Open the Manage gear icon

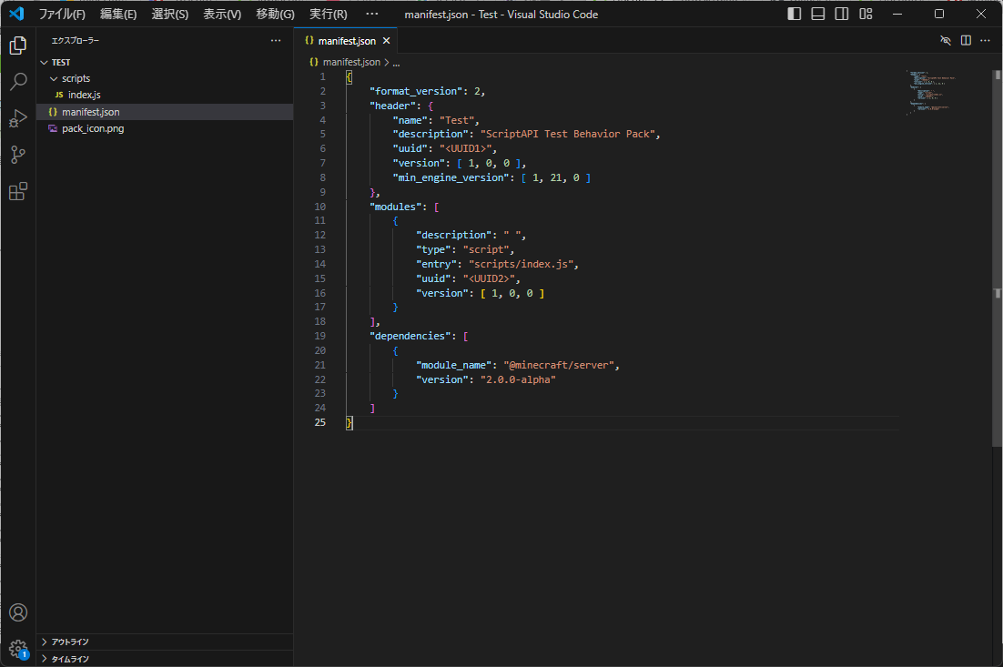coord(17,648)
